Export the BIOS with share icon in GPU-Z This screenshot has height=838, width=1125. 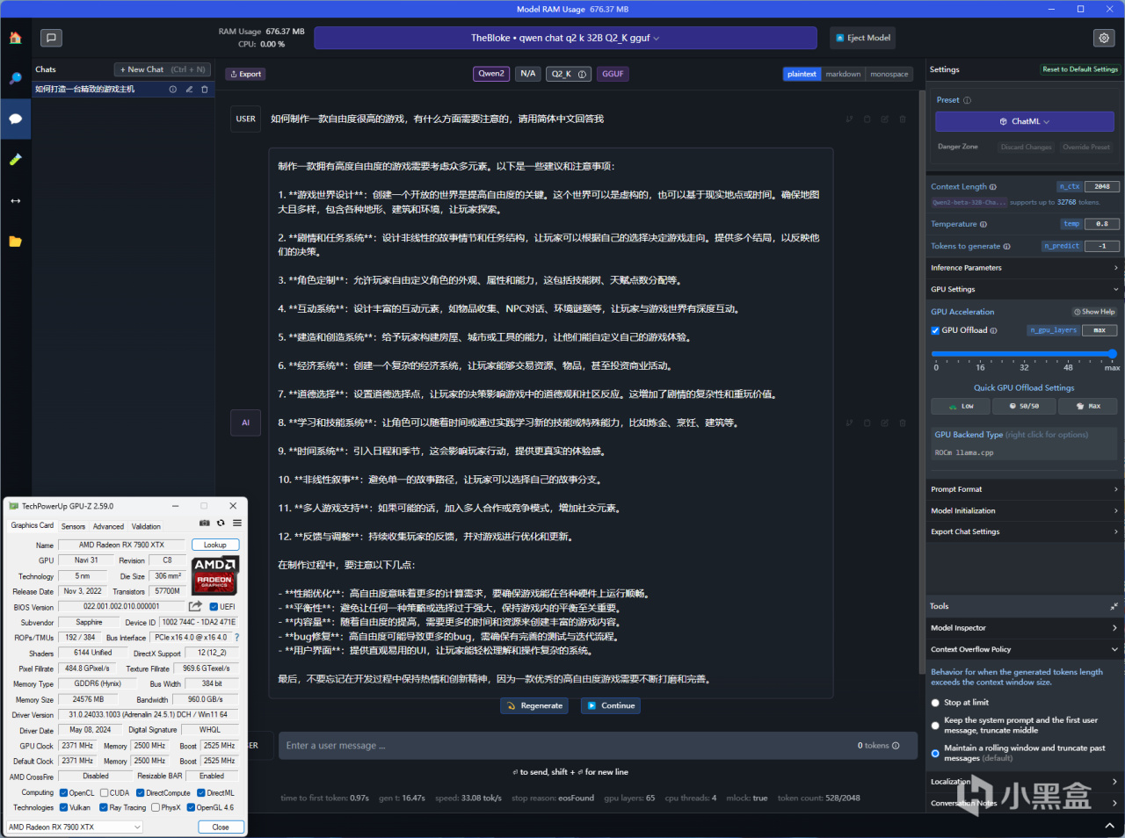[195, 606]
